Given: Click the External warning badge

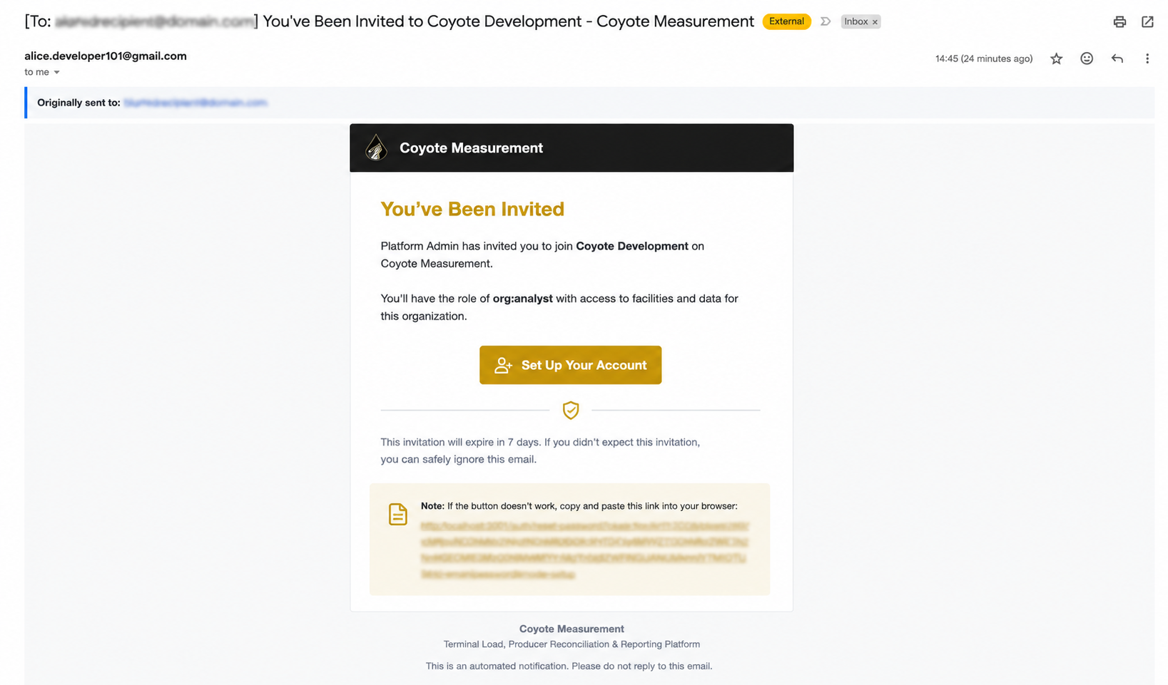Looking at the screenshot, I should [x=786, y=21].
